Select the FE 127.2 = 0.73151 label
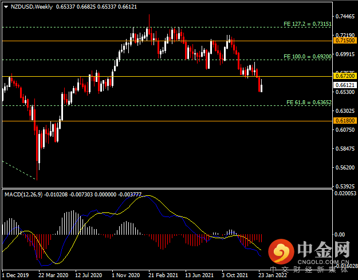Image resolution: width=358 pixels, height=280 pixels. click(308, 24)
